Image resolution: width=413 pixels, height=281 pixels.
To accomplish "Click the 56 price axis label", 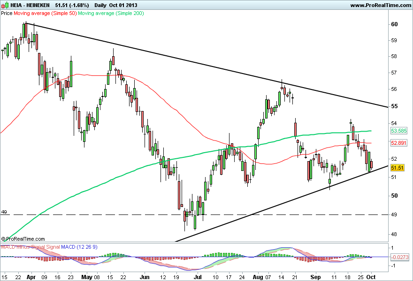I will pyautogui.click(x=394, y=89).
